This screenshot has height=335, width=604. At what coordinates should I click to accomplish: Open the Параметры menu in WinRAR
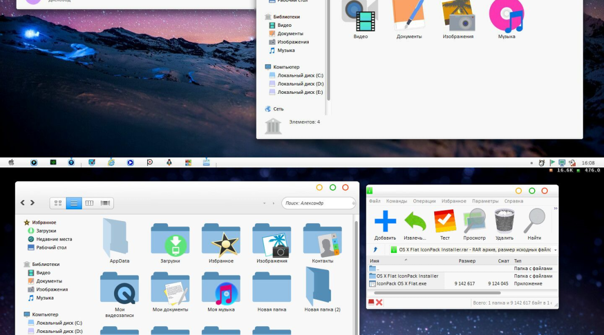pos(485,201)
